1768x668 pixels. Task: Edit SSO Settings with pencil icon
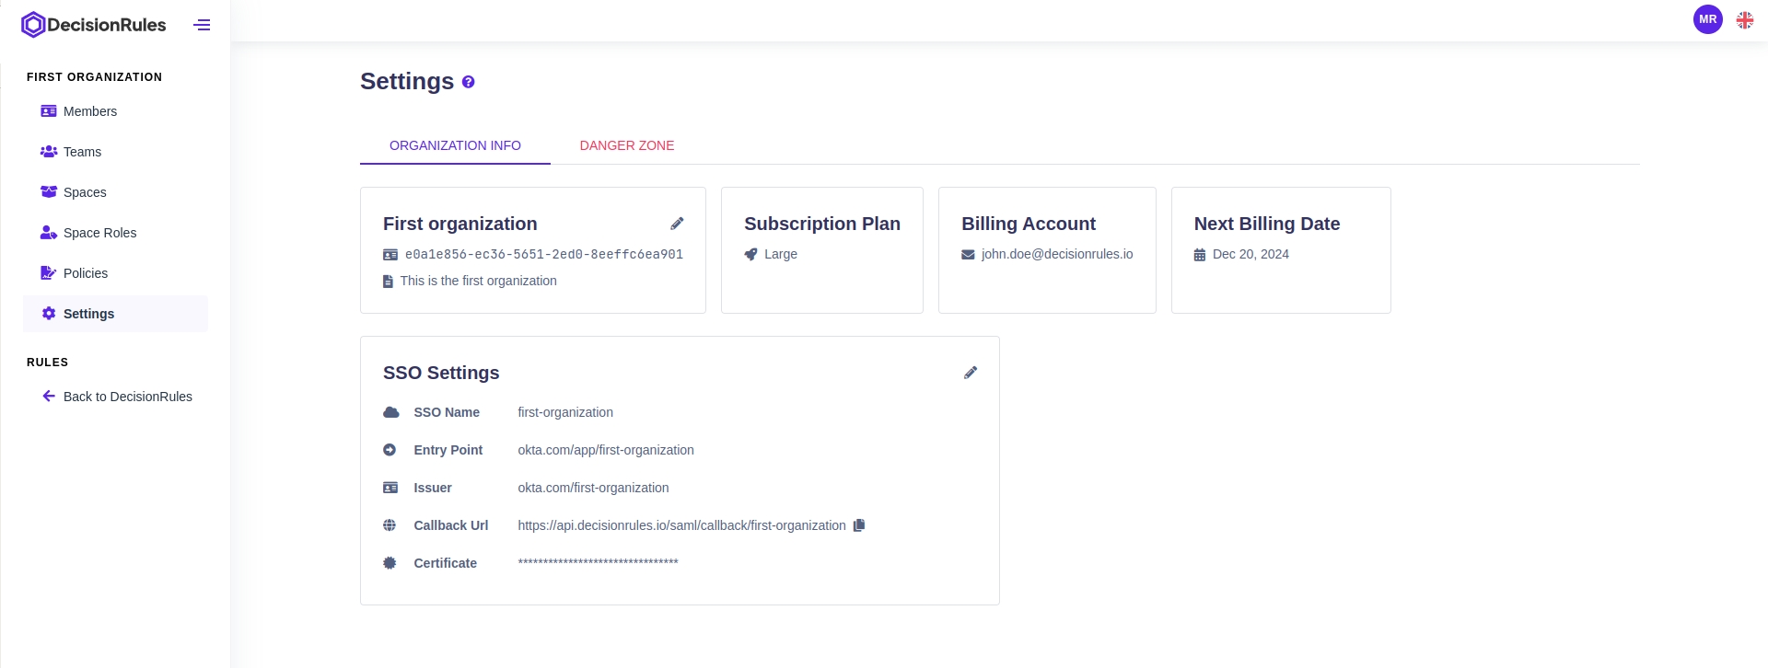970,373
